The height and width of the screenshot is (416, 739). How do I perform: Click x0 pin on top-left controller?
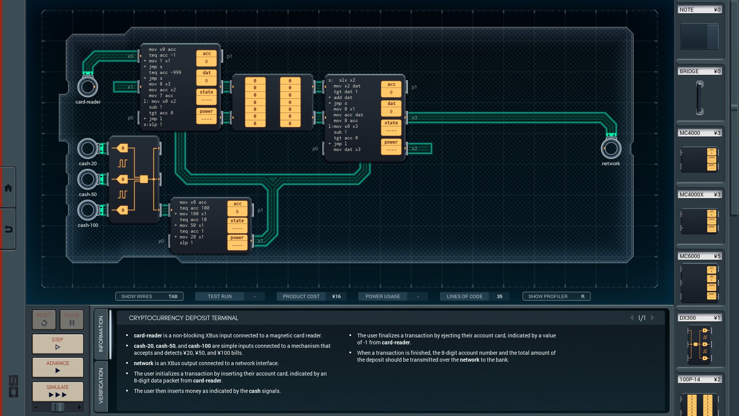click(x=130, y=56)
